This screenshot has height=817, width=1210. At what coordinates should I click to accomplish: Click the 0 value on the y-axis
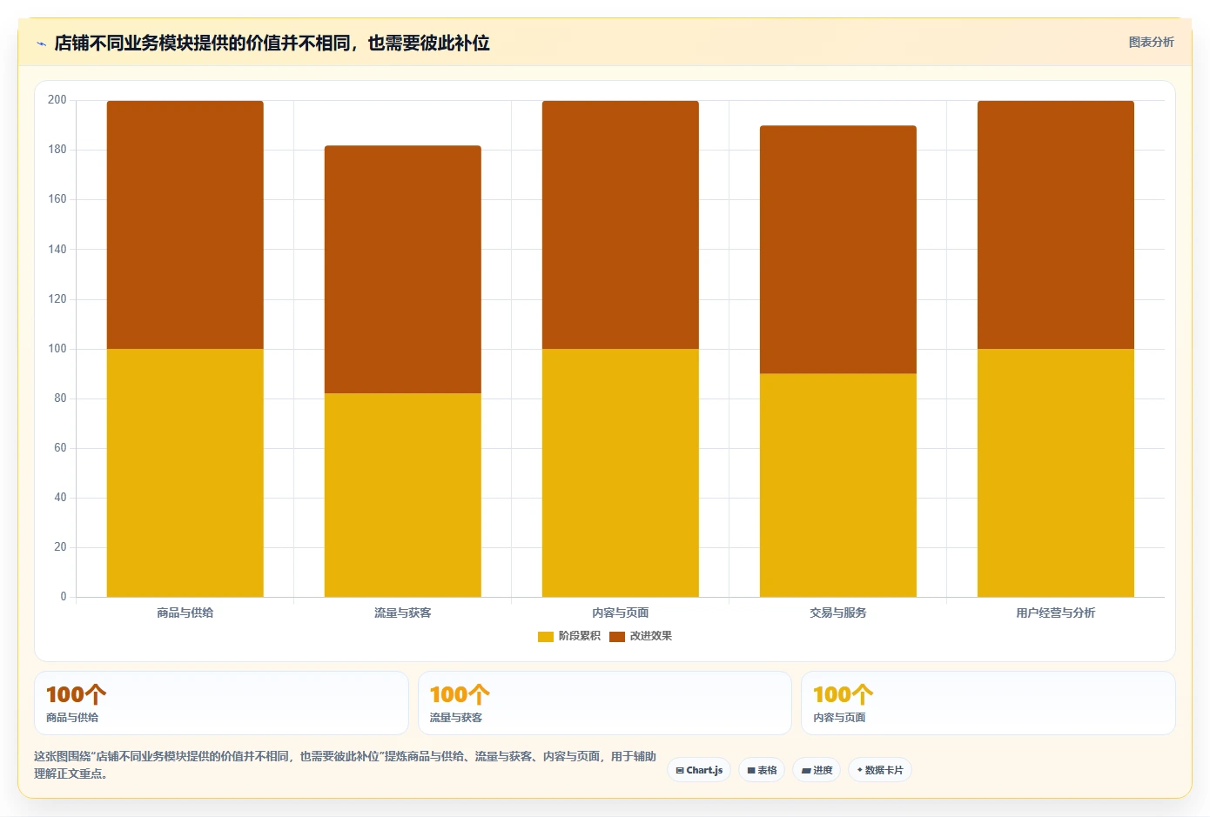(x=64, y=597)
